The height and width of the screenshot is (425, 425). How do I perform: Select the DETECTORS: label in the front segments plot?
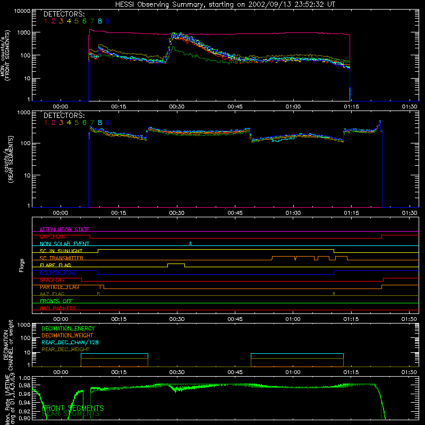64,14
